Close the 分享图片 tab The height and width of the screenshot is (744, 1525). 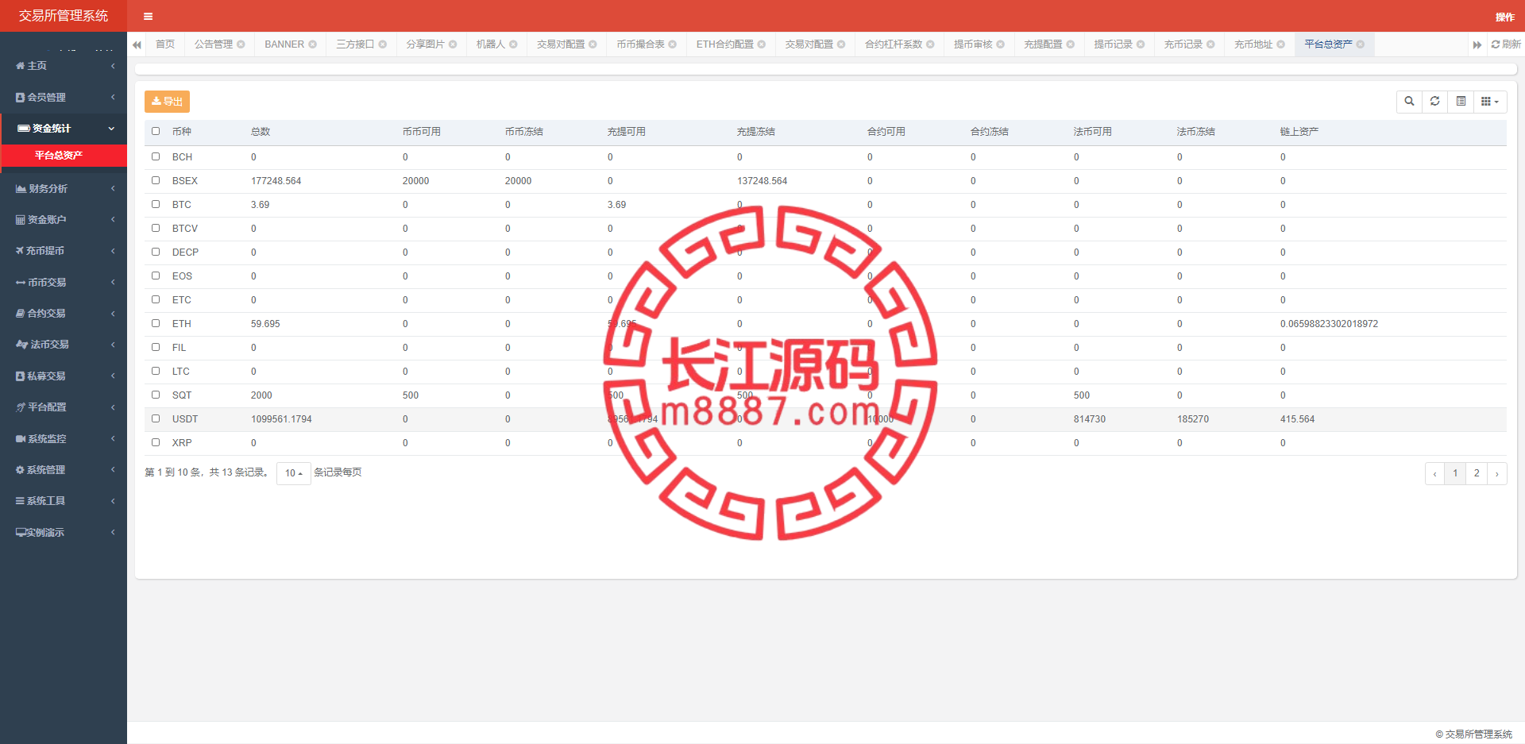click(x=452, y=44)
